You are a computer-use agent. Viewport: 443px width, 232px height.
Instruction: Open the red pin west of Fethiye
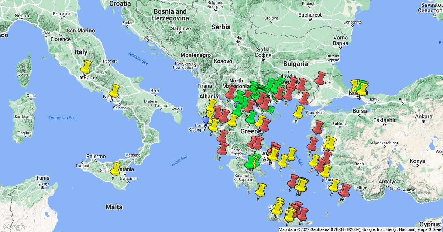tap(346, 190)
